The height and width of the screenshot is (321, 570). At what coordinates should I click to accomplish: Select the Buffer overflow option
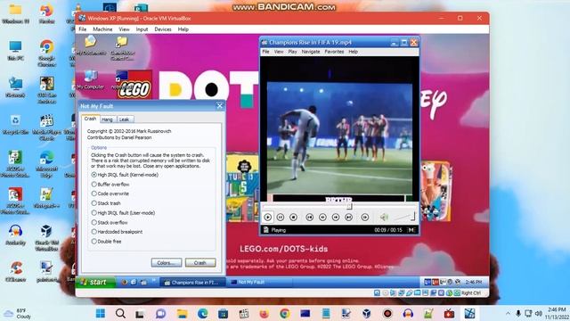[x=110, y=185]
